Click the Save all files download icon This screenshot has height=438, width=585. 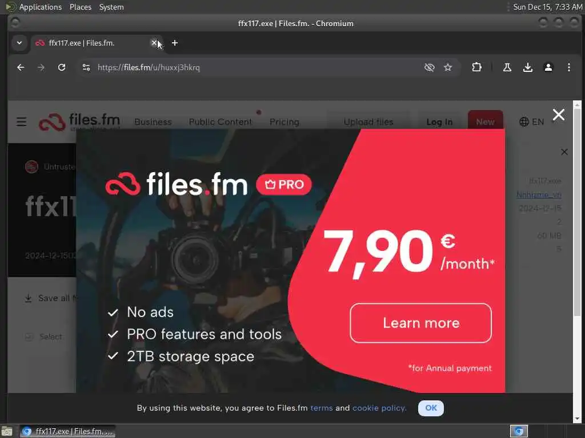pos(28,298)
